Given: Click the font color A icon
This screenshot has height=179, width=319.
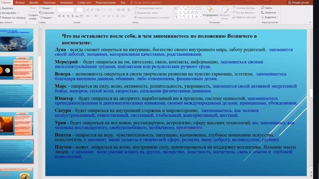Looking at the screenshot, I should [96, 16].
